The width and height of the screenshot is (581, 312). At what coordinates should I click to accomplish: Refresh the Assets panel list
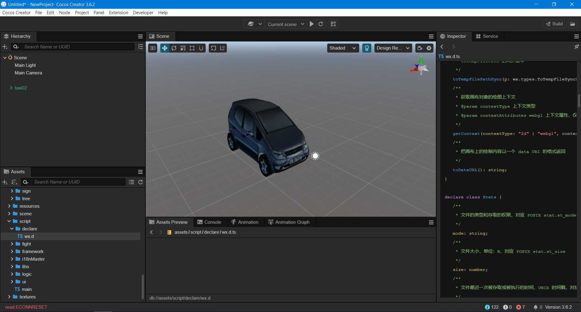[x=140, y=182]
